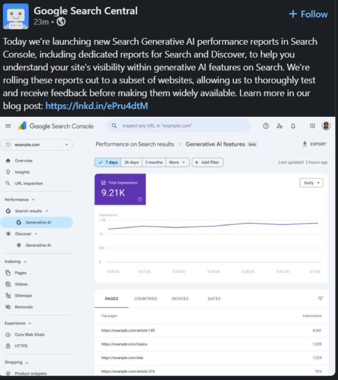338x380 pixels.
Task: Open the lnkd.in blog post link
Action: (x=97, y=106)
